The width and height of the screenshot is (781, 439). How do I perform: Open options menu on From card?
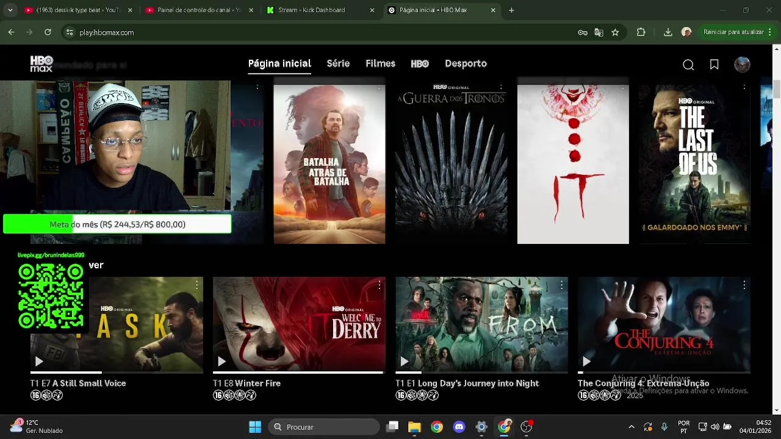561,285
